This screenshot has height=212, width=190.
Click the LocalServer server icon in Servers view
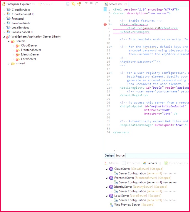pyautogui.click(x=111, y=196)
